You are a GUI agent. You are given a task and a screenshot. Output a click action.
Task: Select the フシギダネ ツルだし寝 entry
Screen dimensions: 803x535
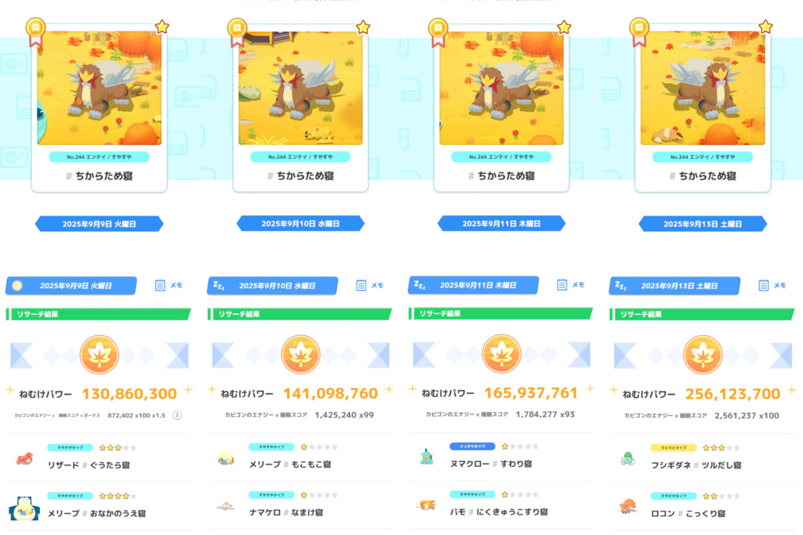[703, 457]
